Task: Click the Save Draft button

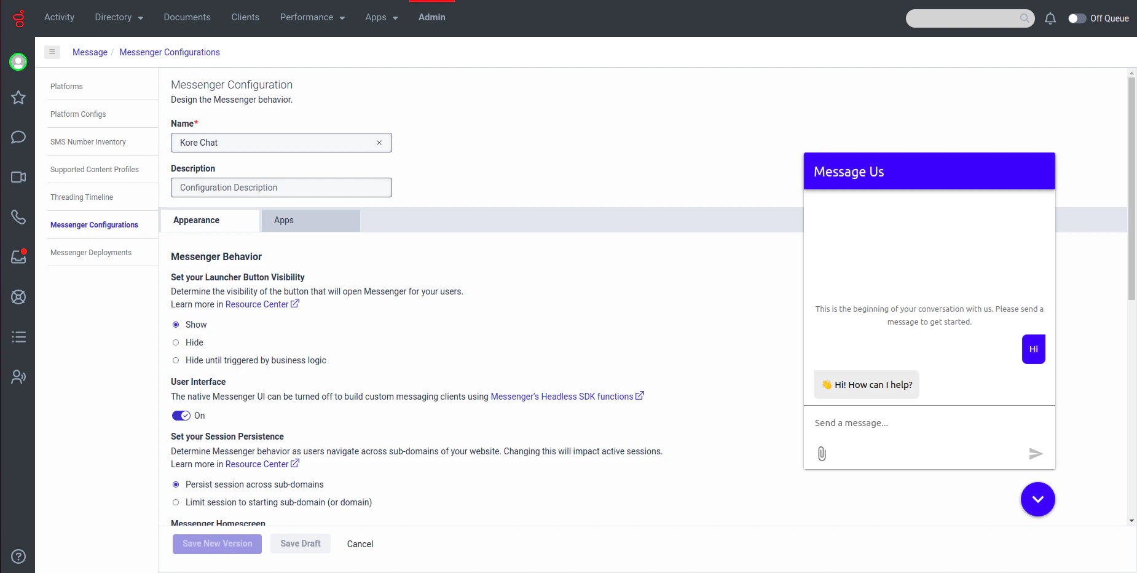Action: click(300, 543)
